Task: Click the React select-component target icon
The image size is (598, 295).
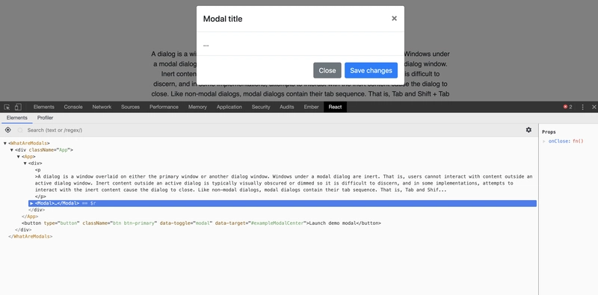Action: (x=7, y=130)
